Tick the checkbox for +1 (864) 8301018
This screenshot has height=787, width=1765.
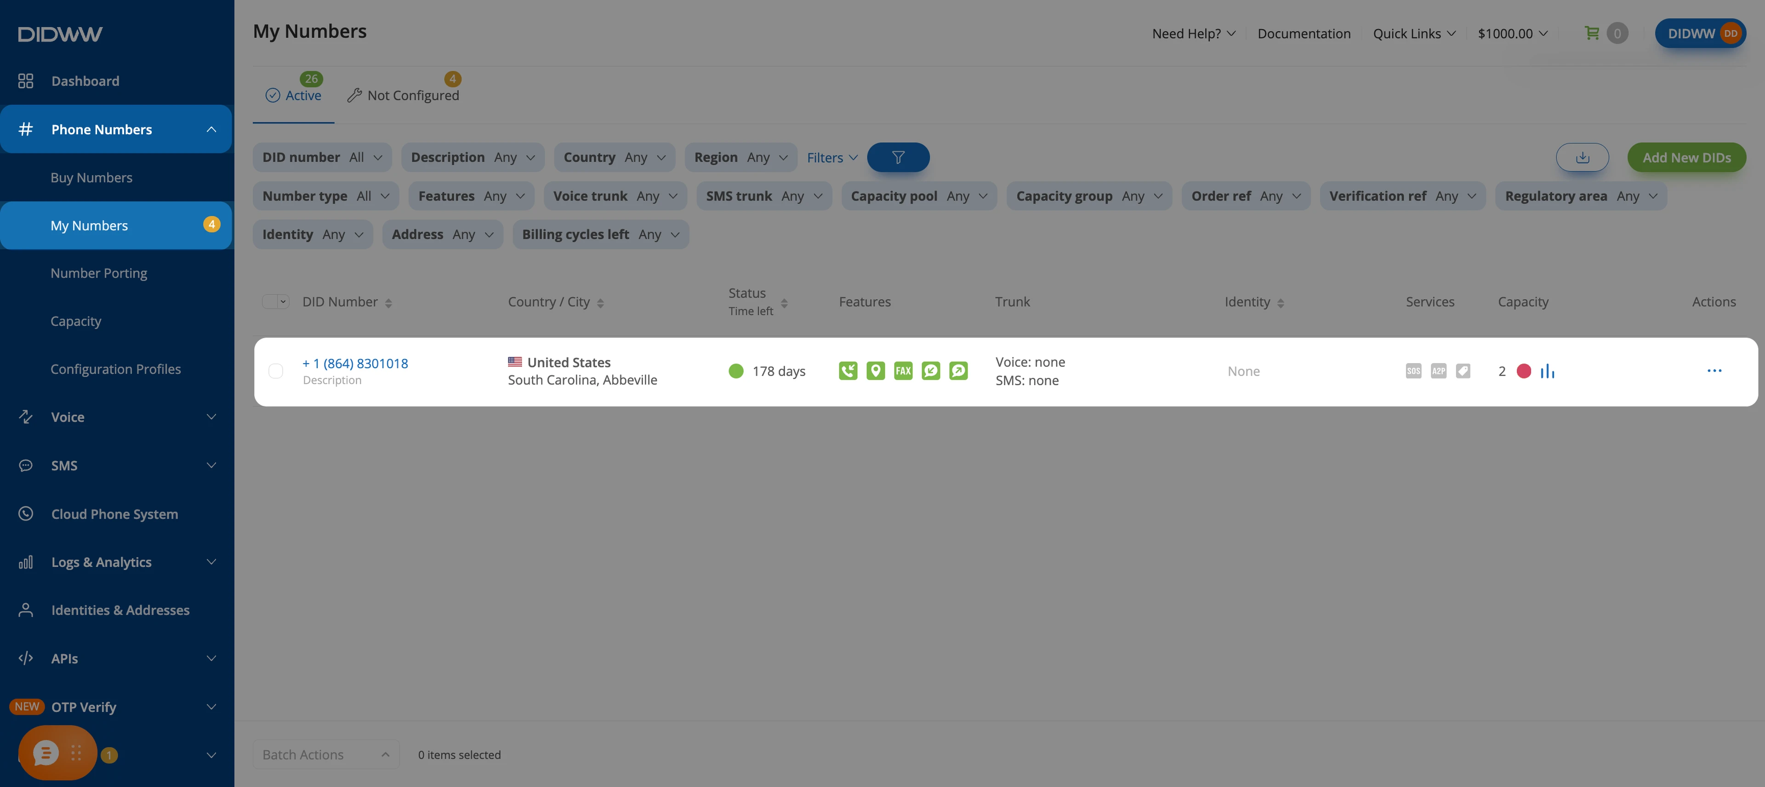tap(275, 371)
